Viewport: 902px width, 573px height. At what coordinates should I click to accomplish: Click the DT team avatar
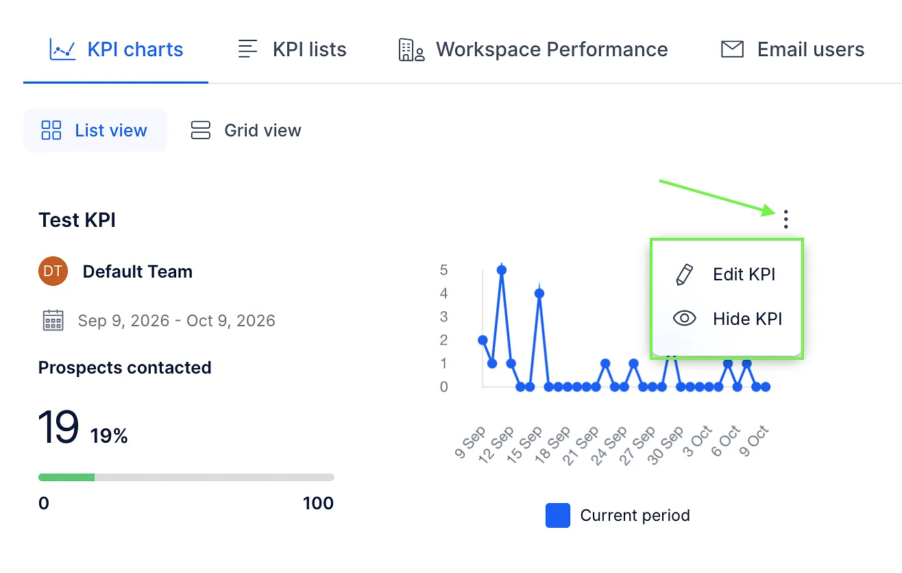click(53, 271)
